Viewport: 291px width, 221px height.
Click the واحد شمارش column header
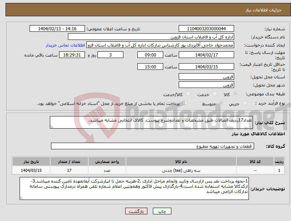point(107,161)
